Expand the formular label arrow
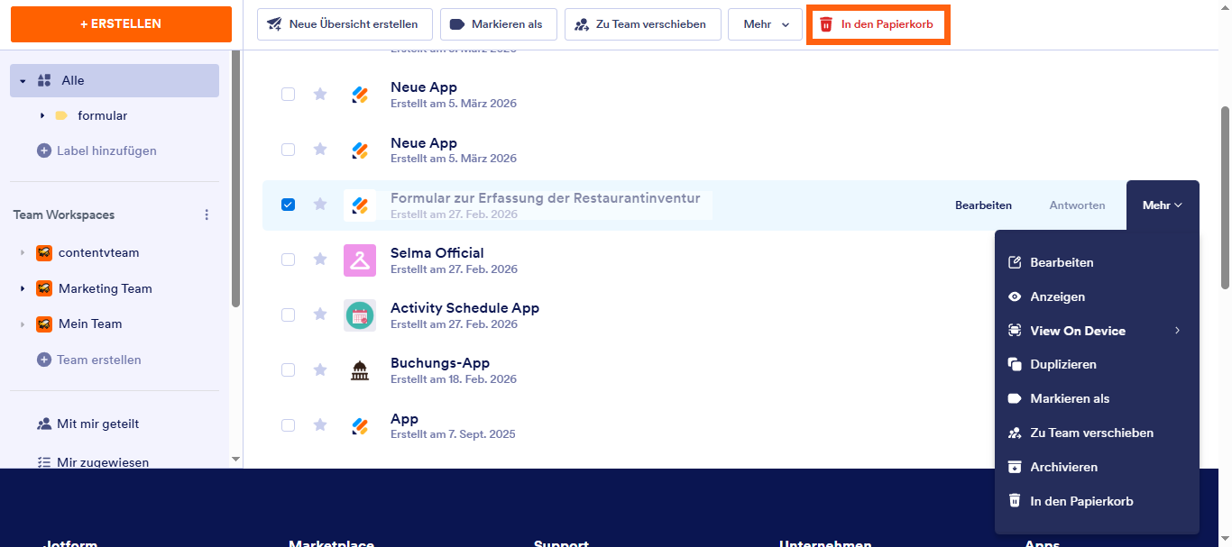Viewport: 1232px width, 547px height. click(x=42, y=115)
